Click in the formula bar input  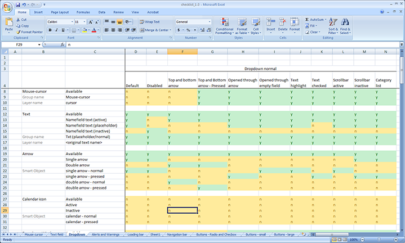coord(225,44)
